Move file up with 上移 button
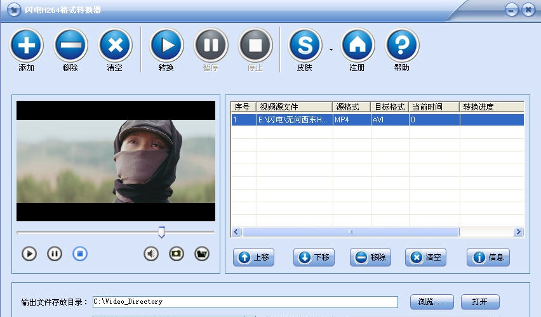541x317 pixels. 255,257
